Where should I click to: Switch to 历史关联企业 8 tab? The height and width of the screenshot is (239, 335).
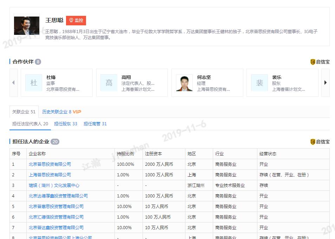pyautogui.click(x=57, y=112)
